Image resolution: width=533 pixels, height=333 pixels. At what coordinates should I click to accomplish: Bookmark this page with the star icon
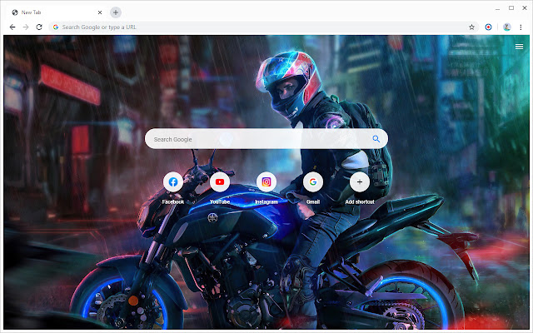[471, 27]
